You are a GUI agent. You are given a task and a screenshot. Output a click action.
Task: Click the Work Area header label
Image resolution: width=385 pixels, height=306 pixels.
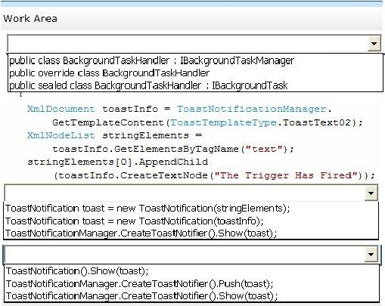tap(30, 19)
